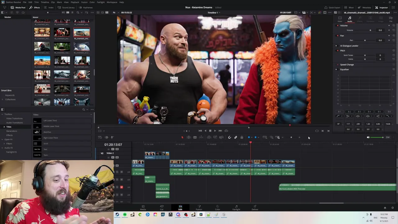Expand the Open FX category
Image resolution: width=398 pixels, height=224 pixels.
tap(2, 139)
